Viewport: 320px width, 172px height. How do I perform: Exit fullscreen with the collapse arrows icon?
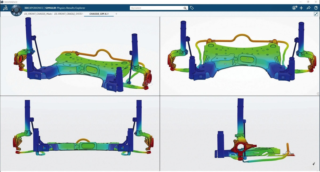tap(316, 14)
